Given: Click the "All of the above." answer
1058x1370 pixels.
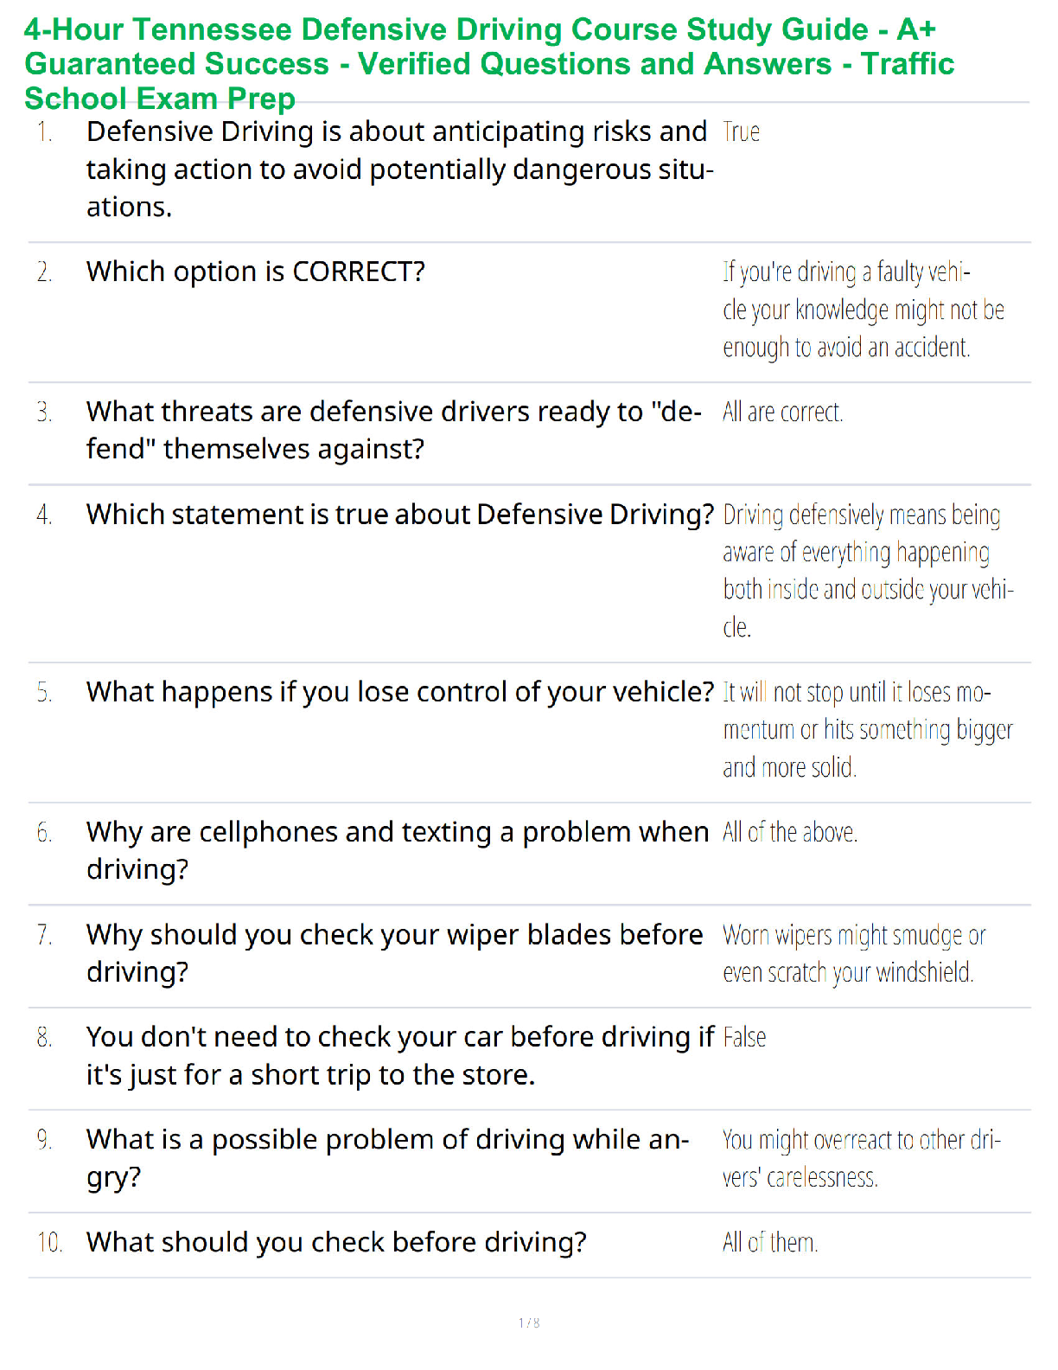Looking at the screenshot, I should 790,833.
